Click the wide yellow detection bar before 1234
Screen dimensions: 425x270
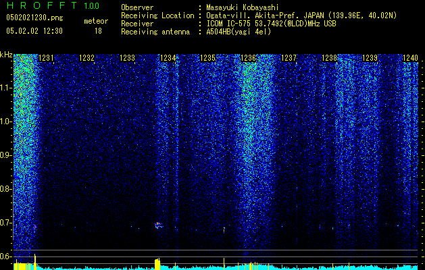157,264
